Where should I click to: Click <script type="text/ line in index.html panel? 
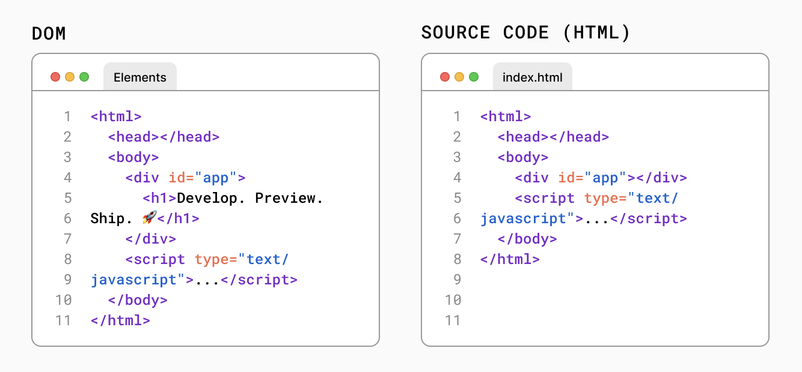click(597, 198)
